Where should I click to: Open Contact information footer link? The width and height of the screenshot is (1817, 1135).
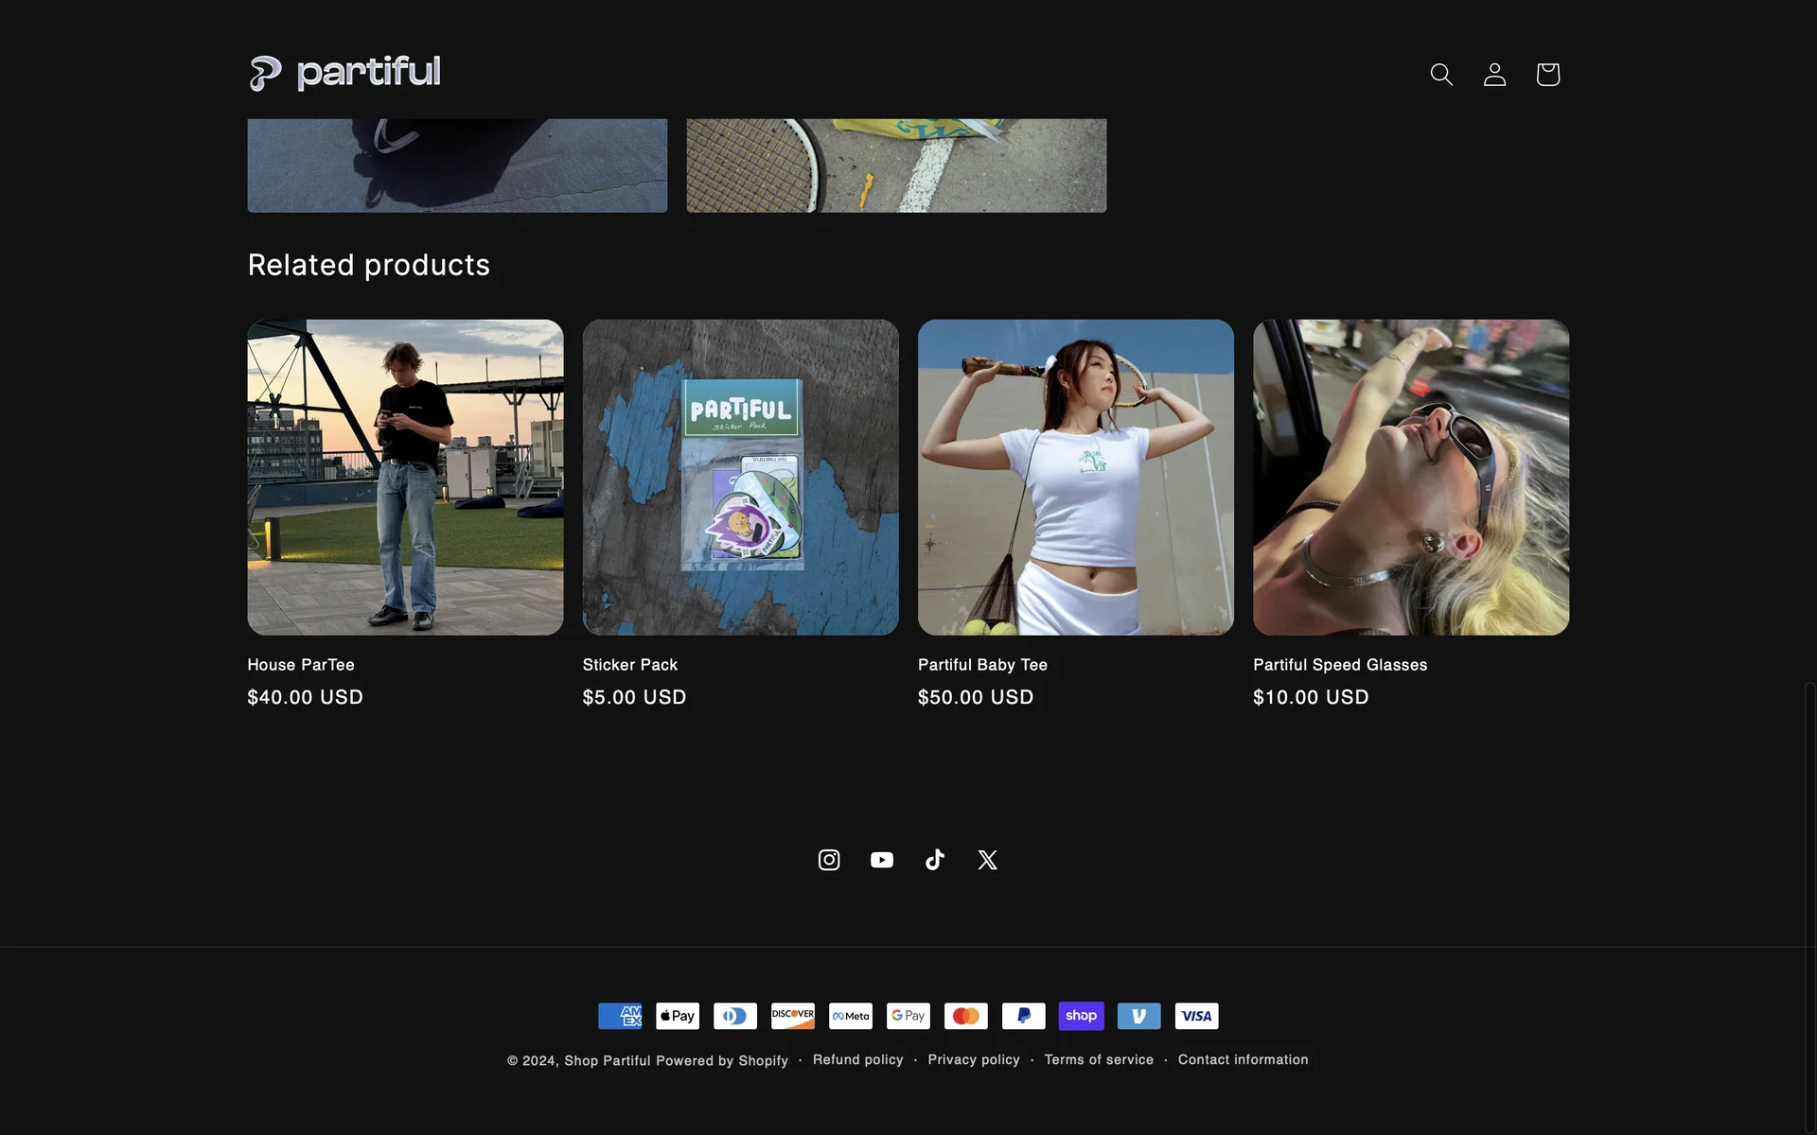pos(1243,1059)
